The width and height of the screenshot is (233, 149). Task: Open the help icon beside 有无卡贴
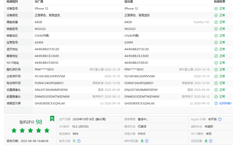79,141
